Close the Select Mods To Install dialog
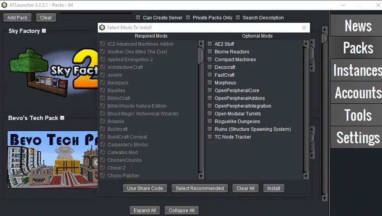The width and height of the screenshot is (382, 216). 304,28
